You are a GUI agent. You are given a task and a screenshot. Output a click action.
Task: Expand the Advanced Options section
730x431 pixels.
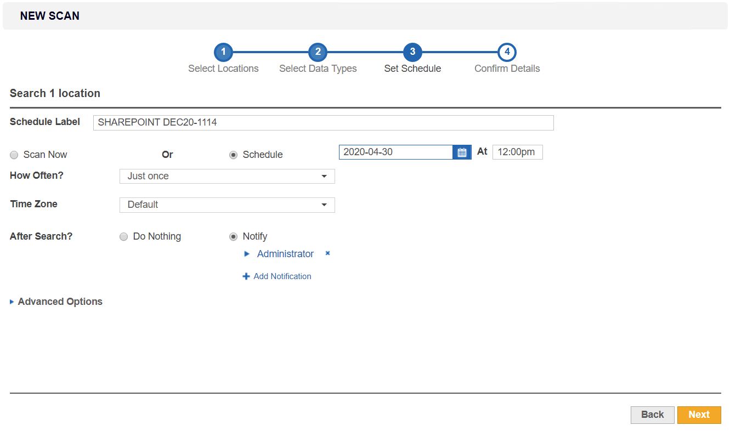(x=56, y=301)
